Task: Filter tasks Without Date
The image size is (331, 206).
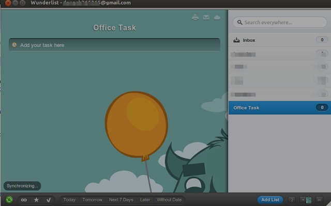Action: coord(169,200)
